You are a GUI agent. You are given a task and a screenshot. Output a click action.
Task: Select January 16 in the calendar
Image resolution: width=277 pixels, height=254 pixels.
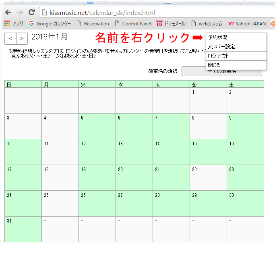coord(245,152)
